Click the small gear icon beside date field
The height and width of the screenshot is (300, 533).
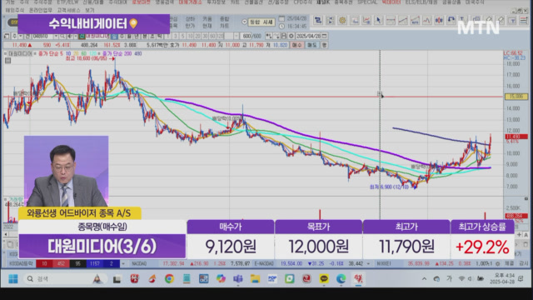click(x=291, y=36)
